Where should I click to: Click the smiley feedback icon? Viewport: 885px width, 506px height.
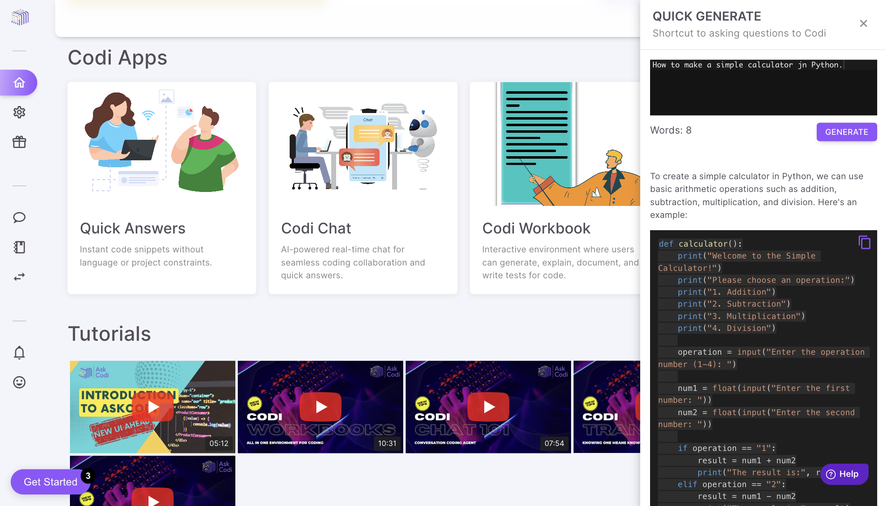tap(19, 382)
